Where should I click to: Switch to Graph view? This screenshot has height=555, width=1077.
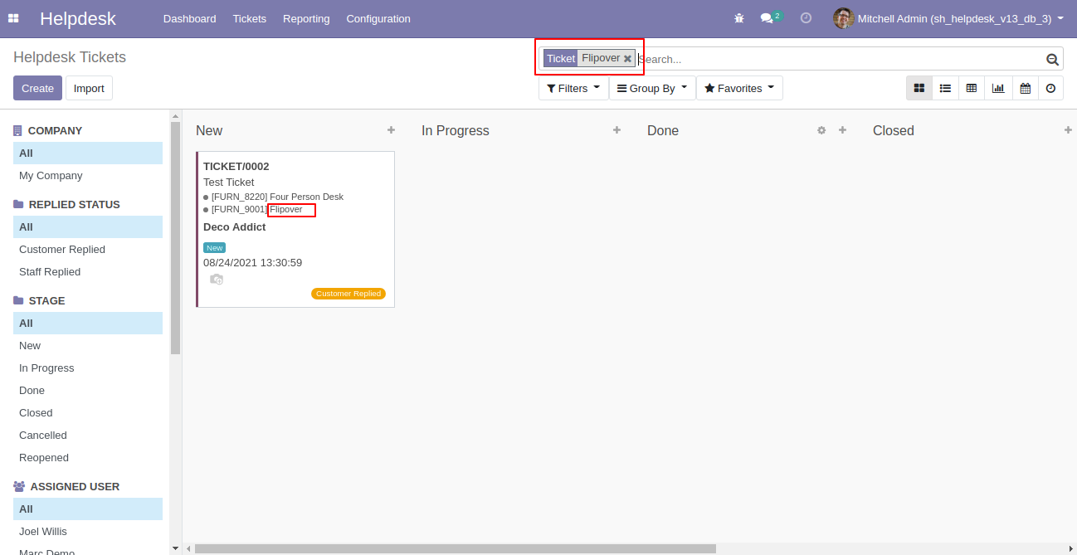998,88
